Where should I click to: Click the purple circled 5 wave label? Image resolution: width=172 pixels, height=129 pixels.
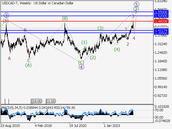pos(137,4)
